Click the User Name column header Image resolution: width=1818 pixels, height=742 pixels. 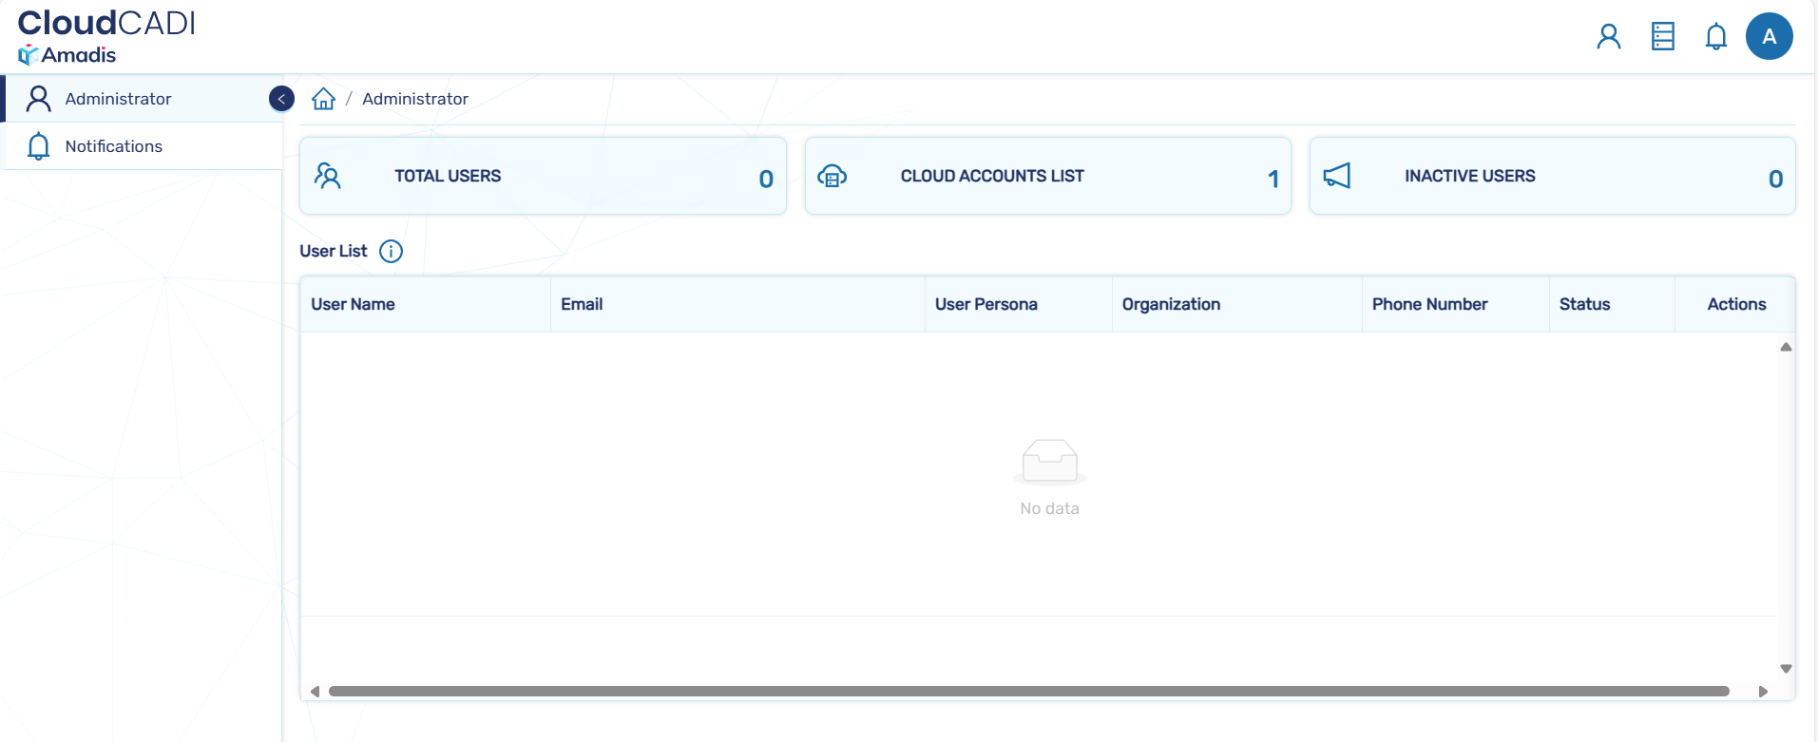click(353, 304)
